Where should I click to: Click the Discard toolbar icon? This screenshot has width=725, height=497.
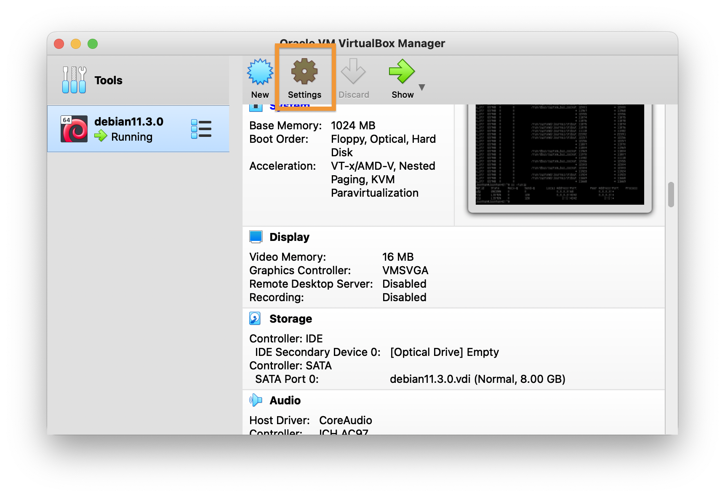tap(353, 72)
